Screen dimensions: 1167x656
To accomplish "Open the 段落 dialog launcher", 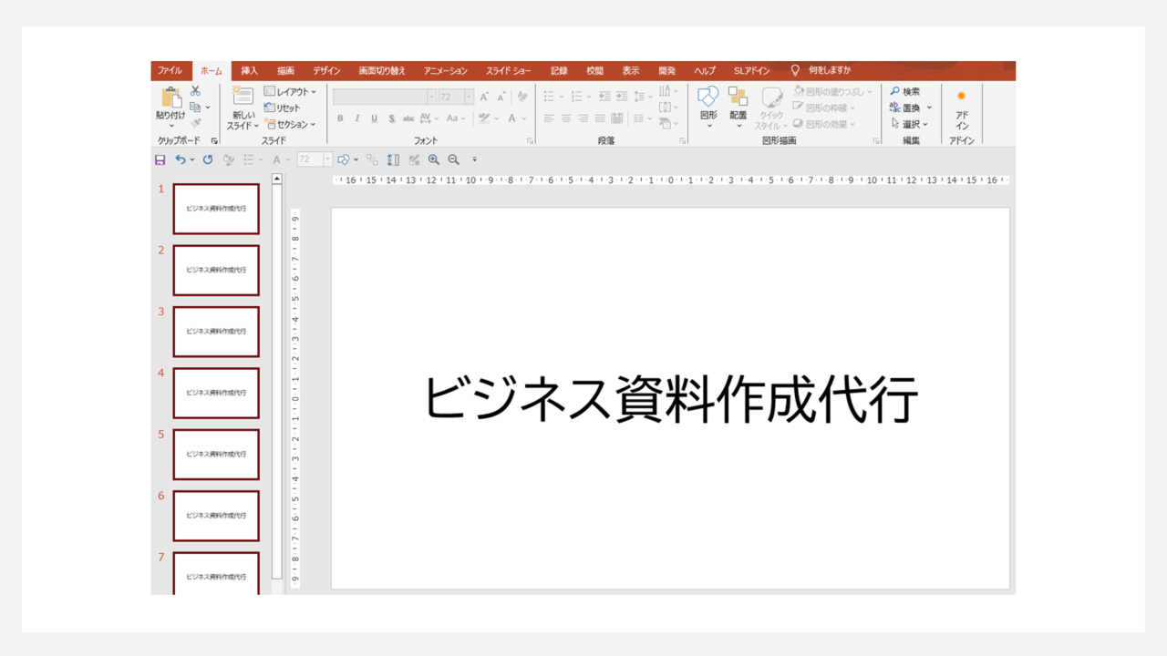I will point(683,141).
